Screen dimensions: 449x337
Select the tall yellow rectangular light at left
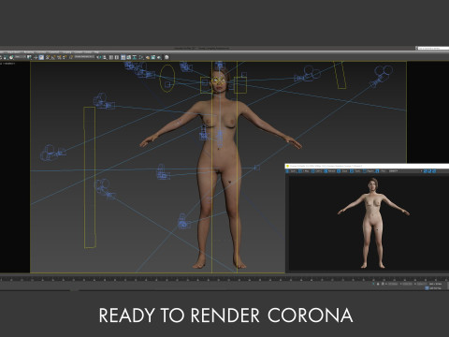pos(90,177)
